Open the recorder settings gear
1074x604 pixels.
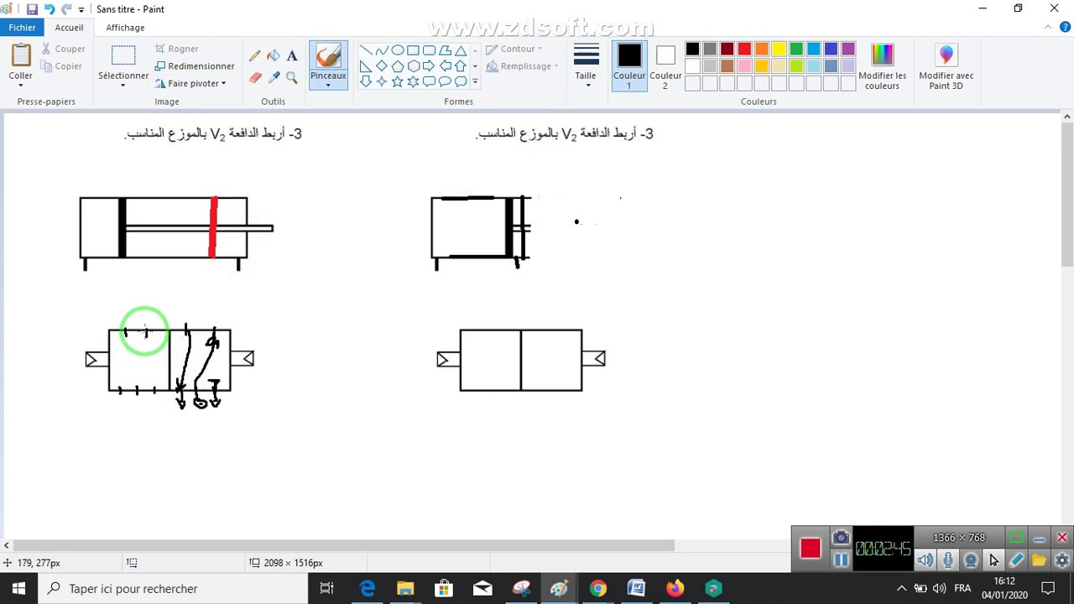pyautogui.click(x=1062, y=560)
